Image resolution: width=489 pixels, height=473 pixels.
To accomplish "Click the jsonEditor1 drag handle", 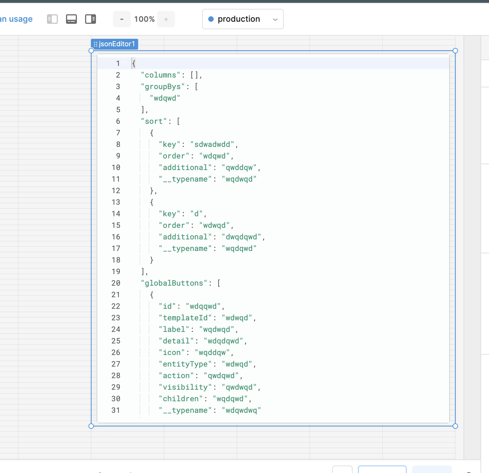I will (x=95, y=44).
